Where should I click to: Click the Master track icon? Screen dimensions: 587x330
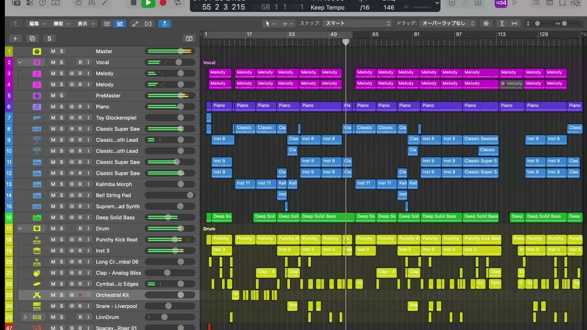click(x=37, y=51)
